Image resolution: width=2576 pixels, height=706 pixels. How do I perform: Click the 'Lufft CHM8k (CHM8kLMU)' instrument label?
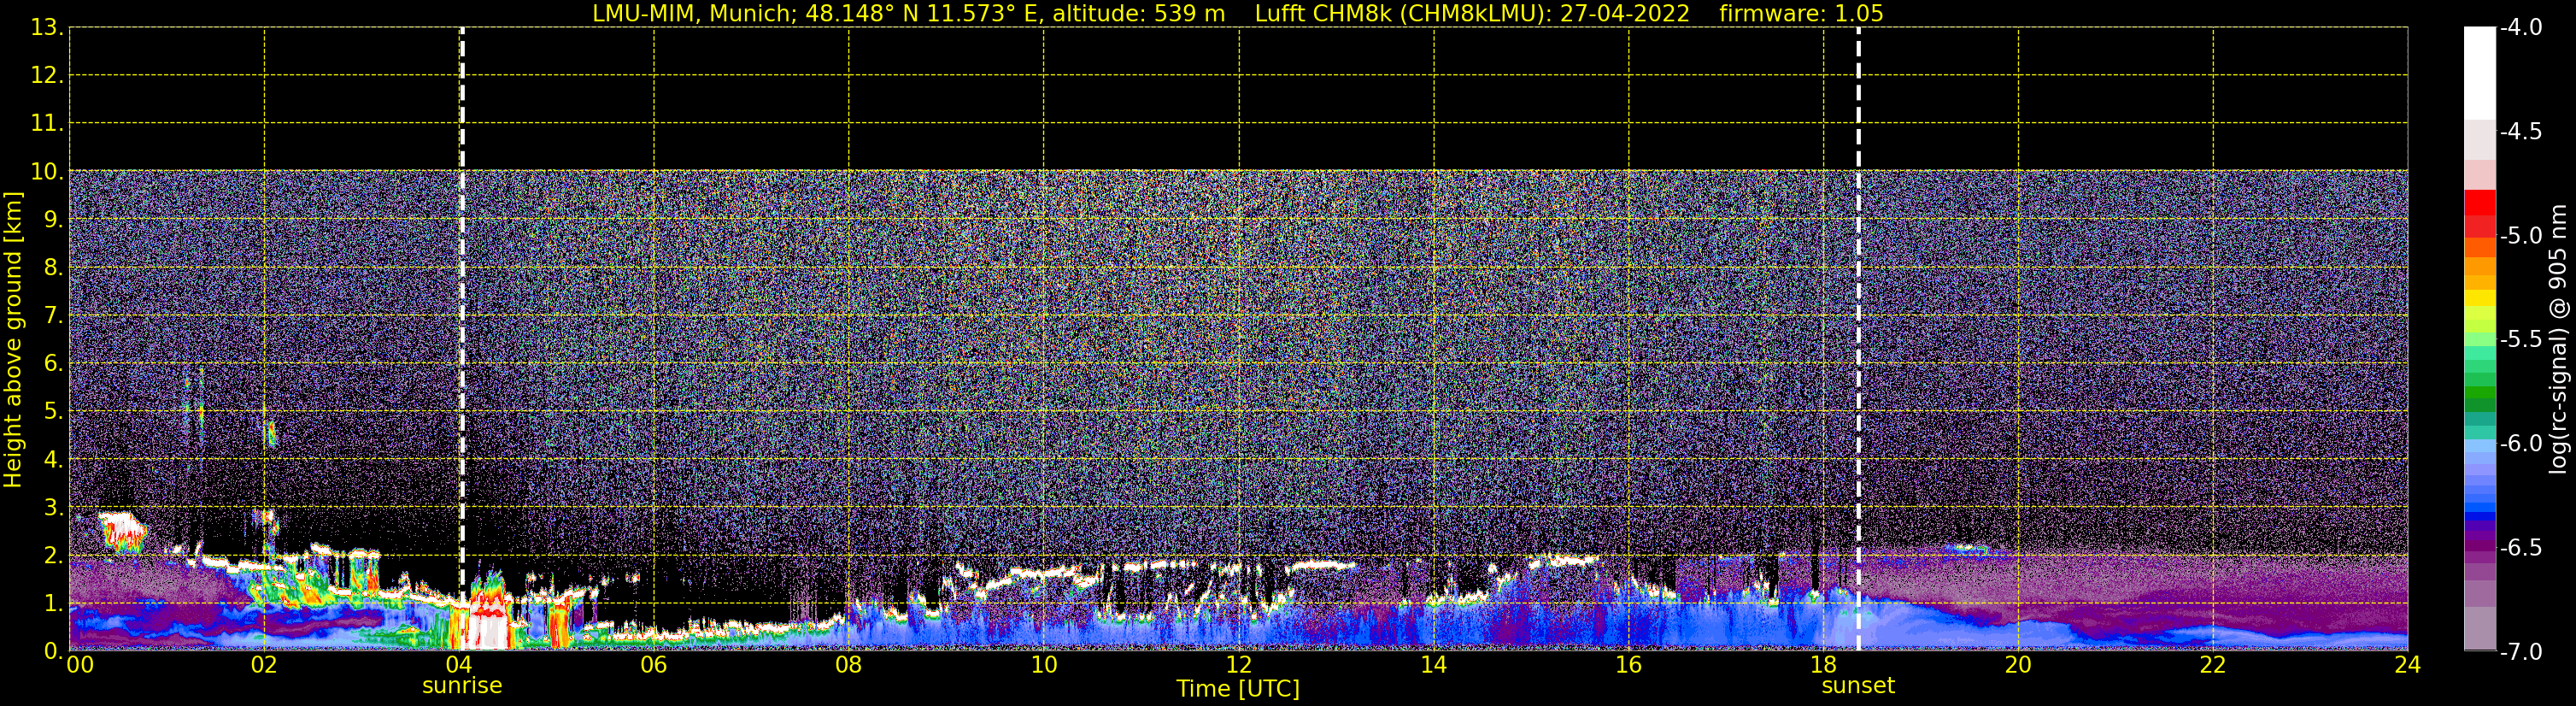point(1402,13)
